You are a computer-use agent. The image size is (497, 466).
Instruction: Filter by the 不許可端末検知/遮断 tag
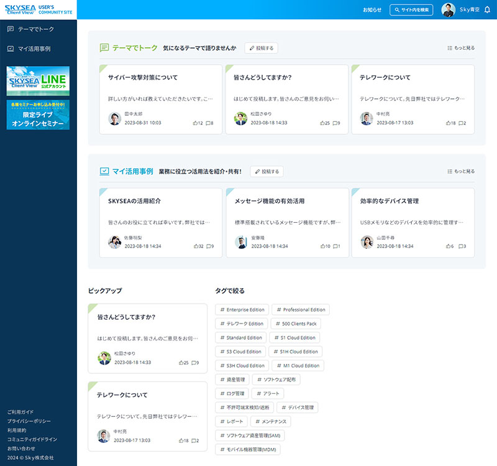pos(244,408)
